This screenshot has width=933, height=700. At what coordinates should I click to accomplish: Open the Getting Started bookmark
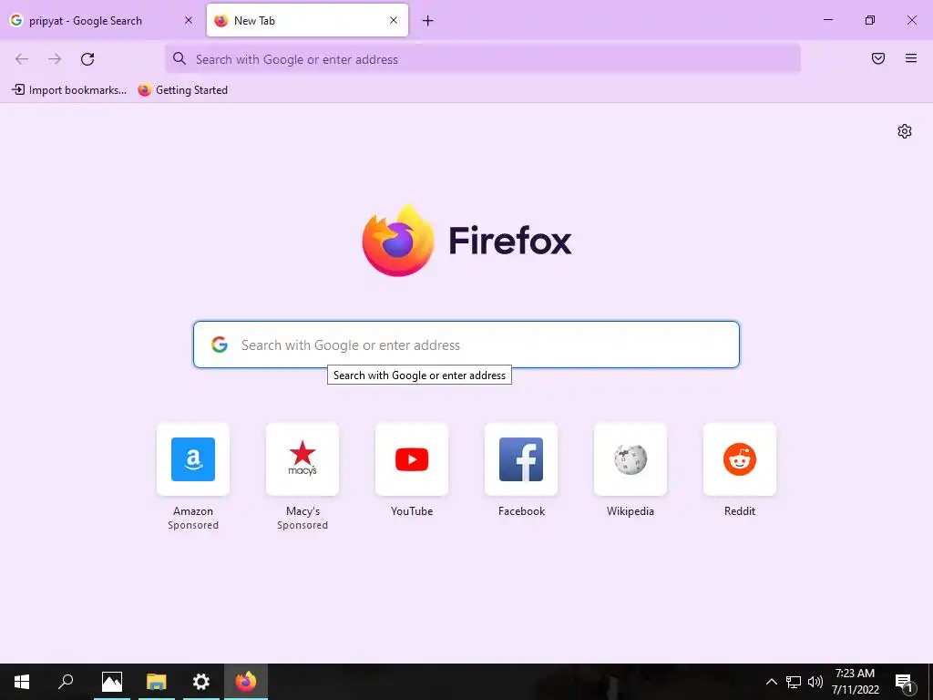click(182, 90)
